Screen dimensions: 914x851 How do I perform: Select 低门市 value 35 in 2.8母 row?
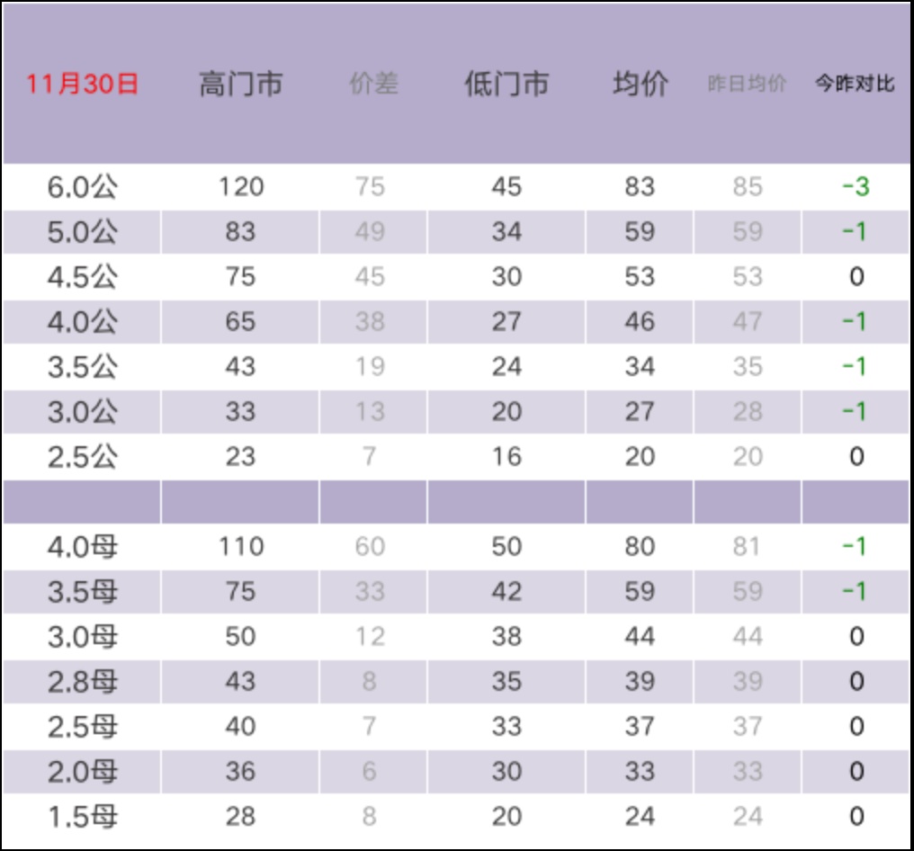(x=506, y=681)
